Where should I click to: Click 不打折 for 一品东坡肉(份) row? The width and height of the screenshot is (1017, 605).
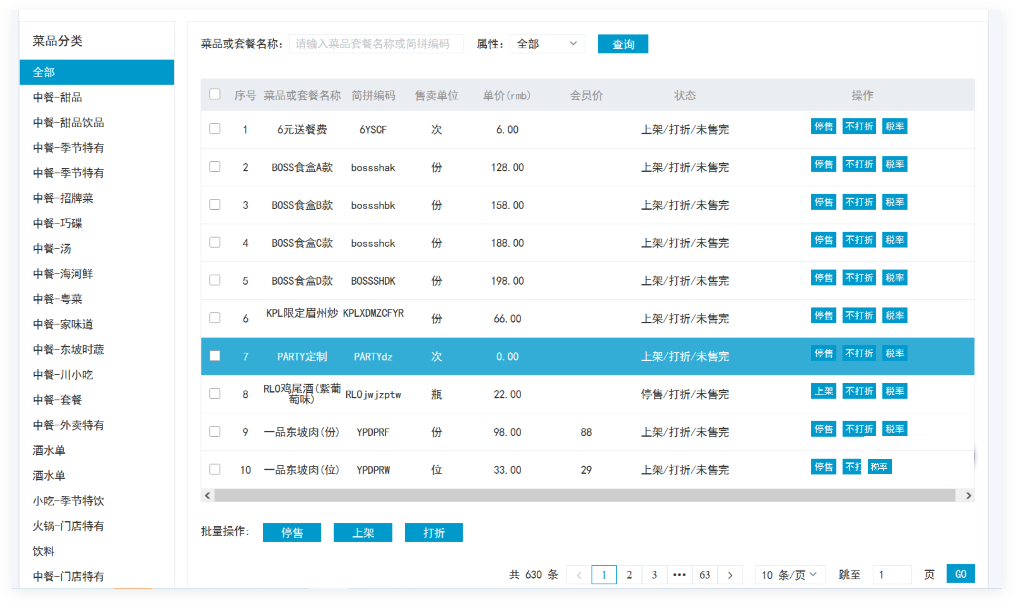coord(859,429)
